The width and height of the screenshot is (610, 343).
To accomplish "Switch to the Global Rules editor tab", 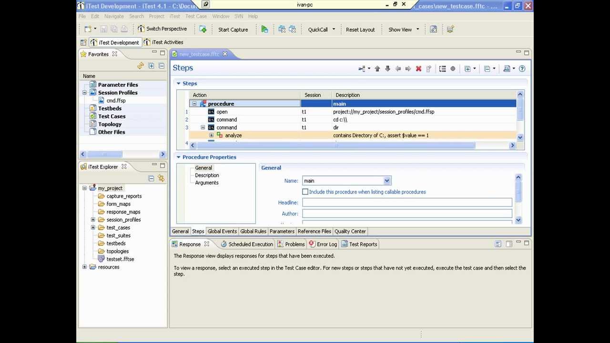I will tap(253, 232).
